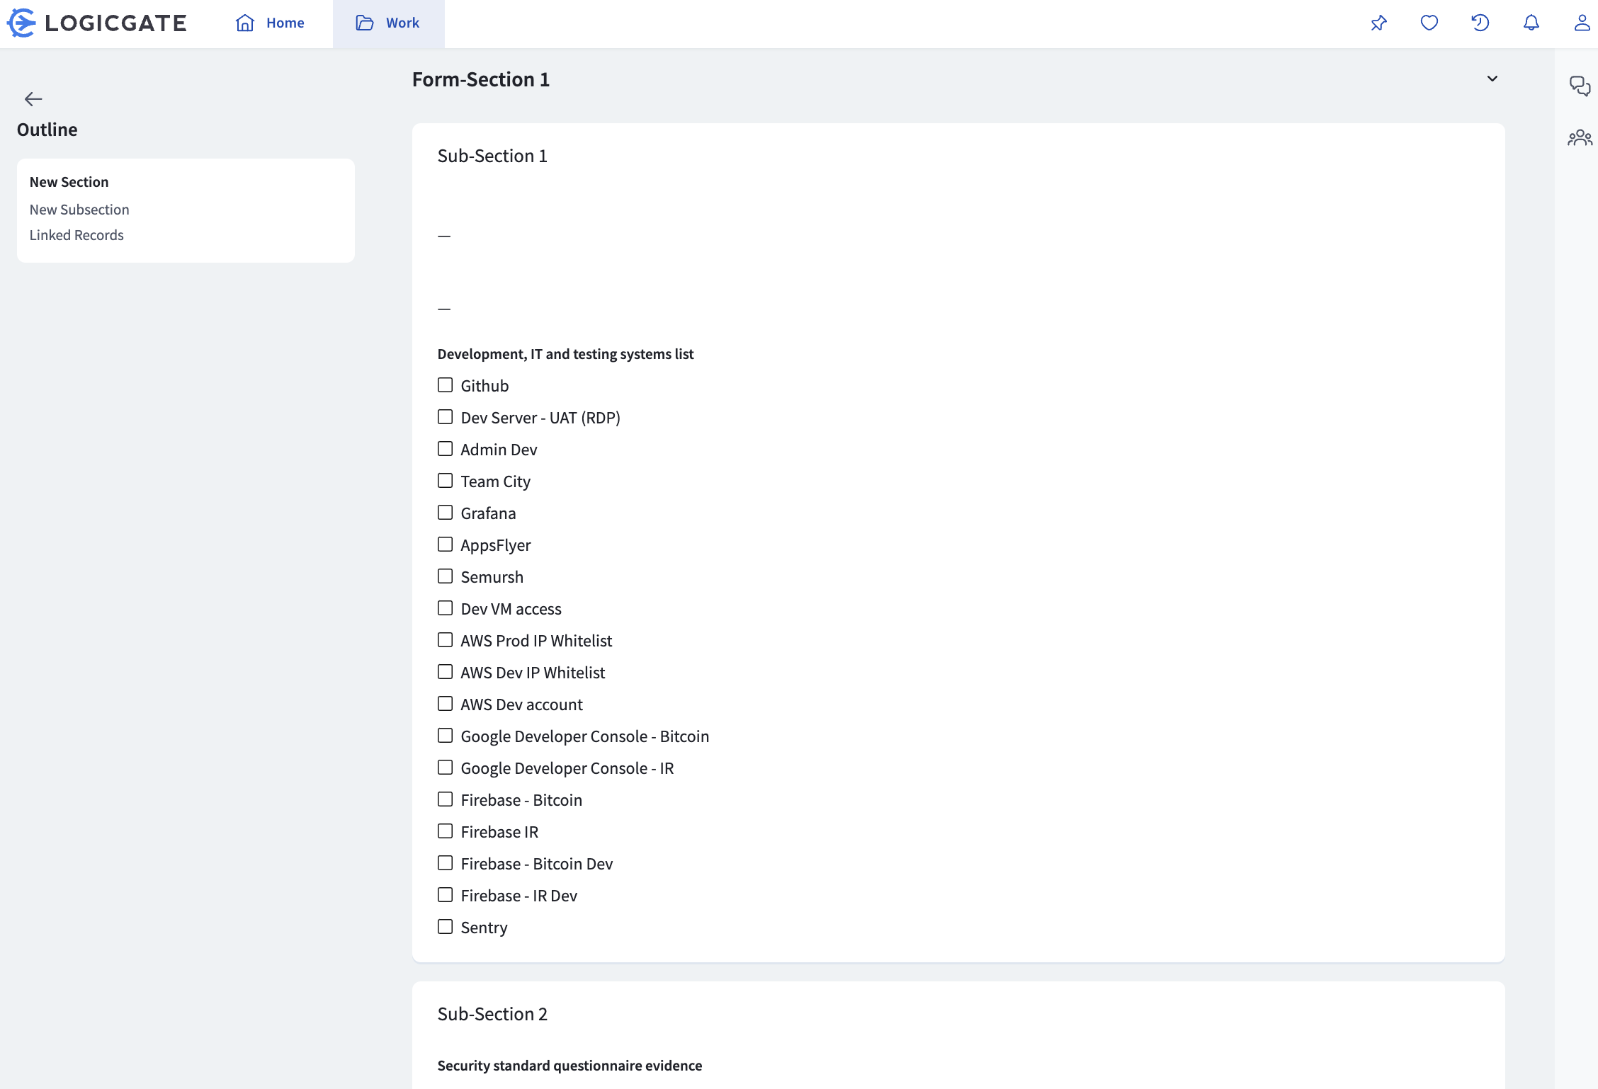
Task: Click the Outline heading
Action: (47, 130)
